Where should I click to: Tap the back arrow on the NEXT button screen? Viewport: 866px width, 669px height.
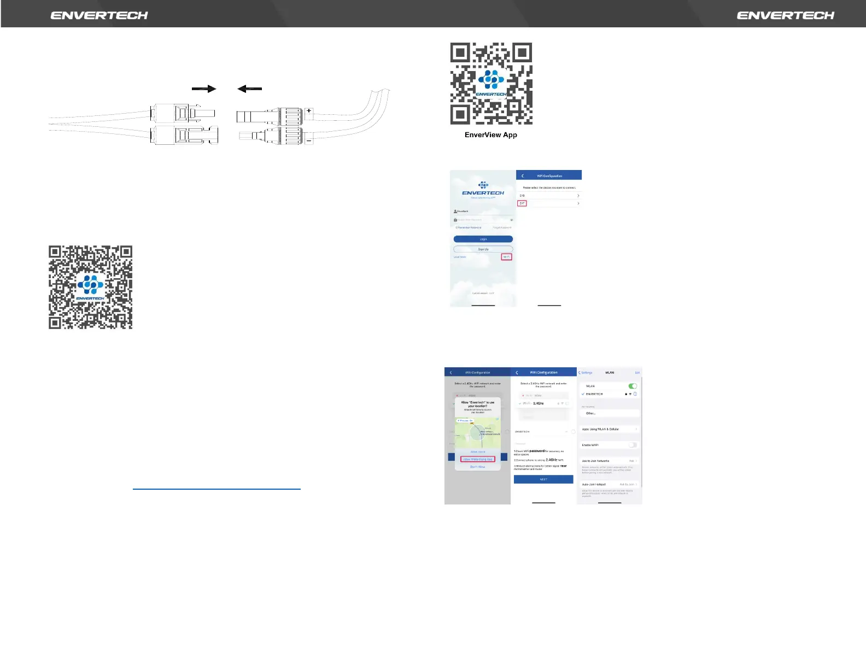click(x=517, y=373)
